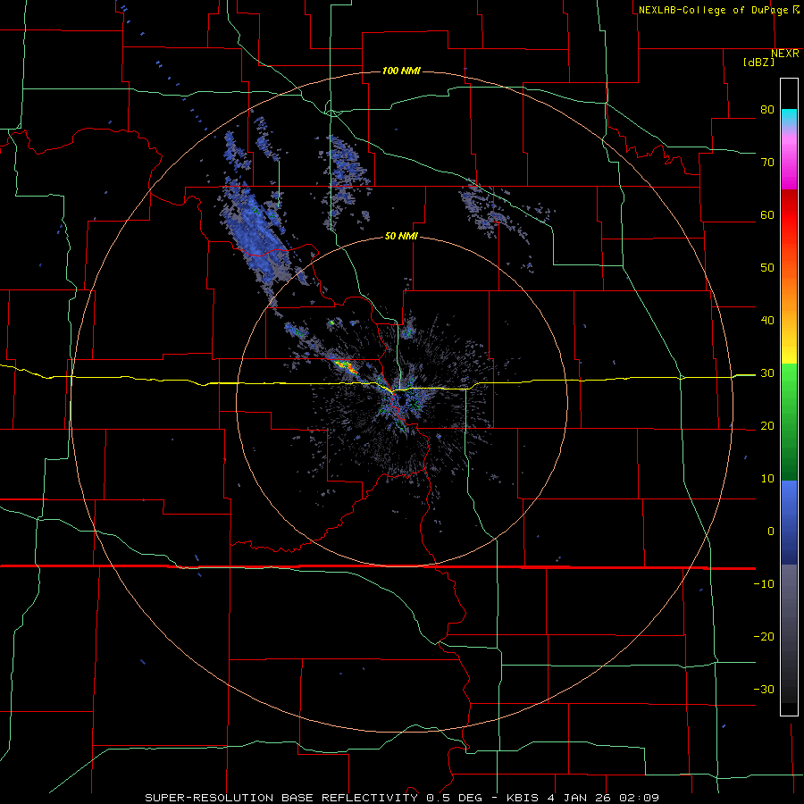Screen dimensions: 804x804
Task: Click the 70 value on the dBZ scale
Action: point(767,162)
